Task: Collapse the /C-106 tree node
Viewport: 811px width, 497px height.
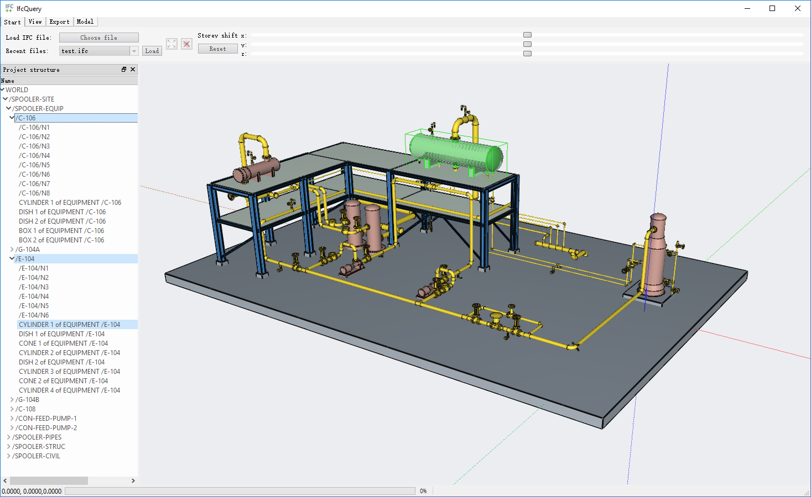Action: (x=12, y=118)
